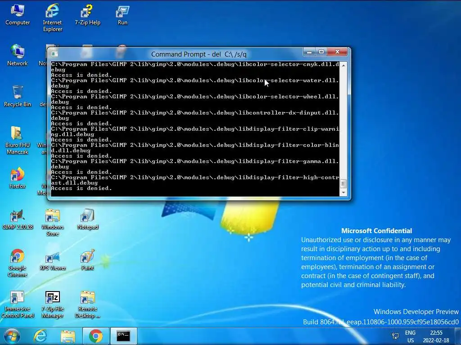Open the Start menu orb

click(x=12, y=336)
